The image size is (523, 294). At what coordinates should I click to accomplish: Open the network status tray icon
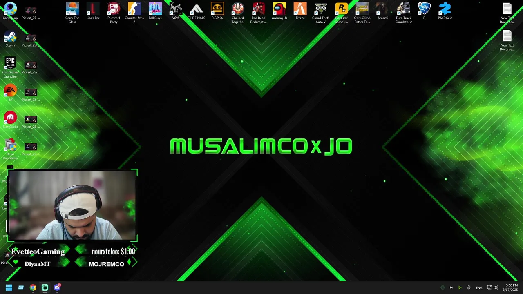pyautogui.click(x=489, y=287)
